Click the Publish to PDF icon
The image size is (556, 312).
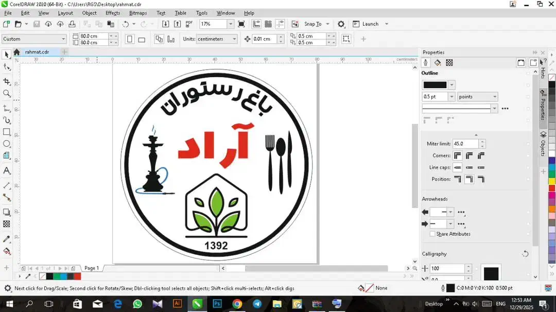pos(189,24)
